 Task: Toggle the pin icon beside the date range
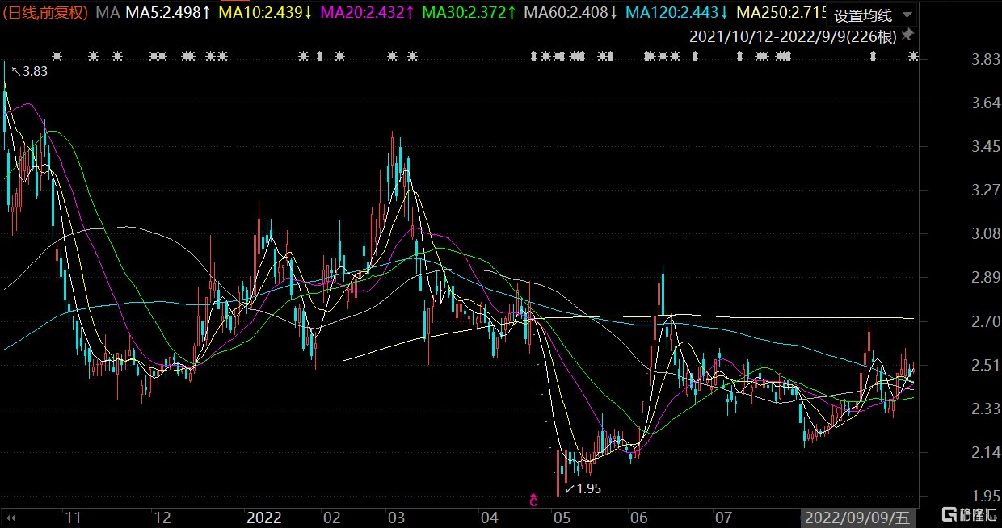coord(907,35)
